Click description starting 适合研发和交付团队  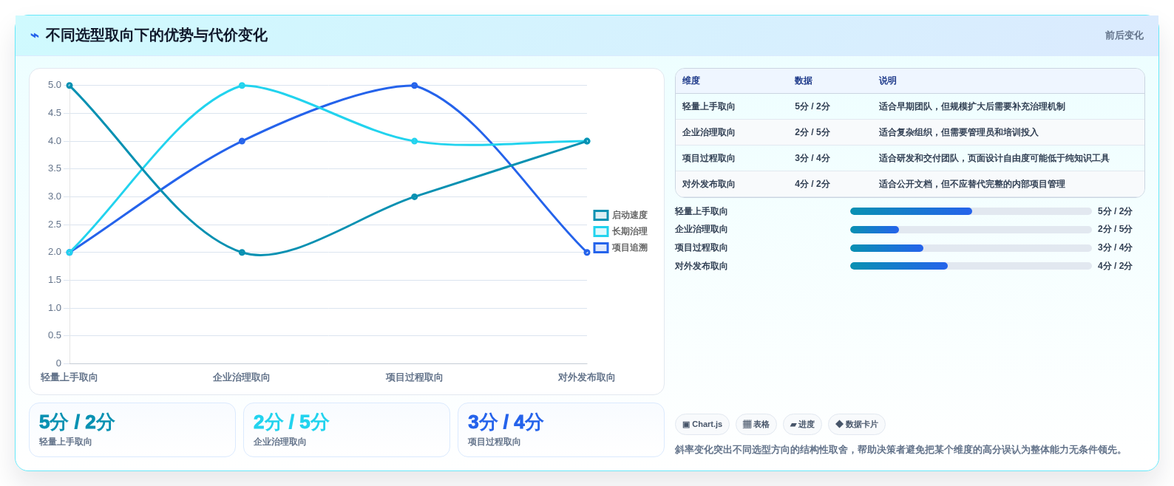tap(994, 158)
